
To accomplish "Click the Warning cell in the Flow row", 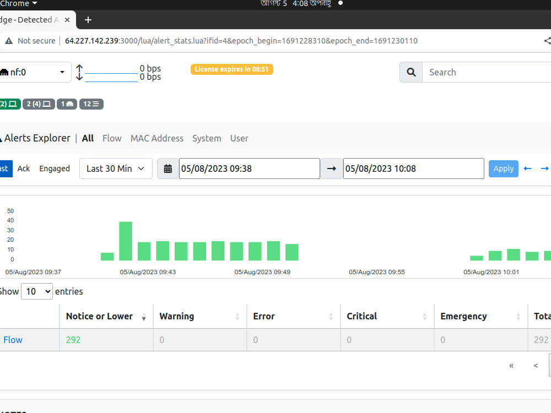I will (x=200, y=340).
